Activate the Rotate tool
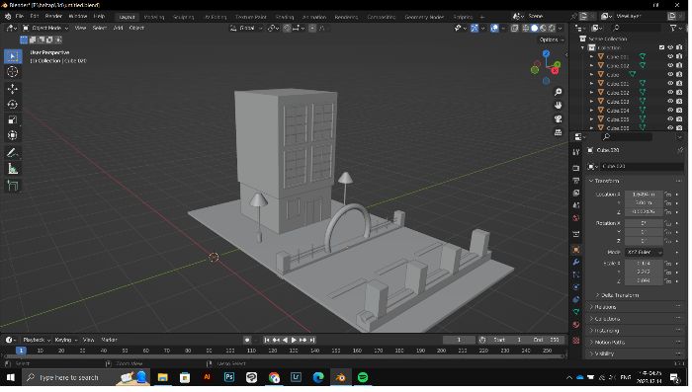 [13, 105]
